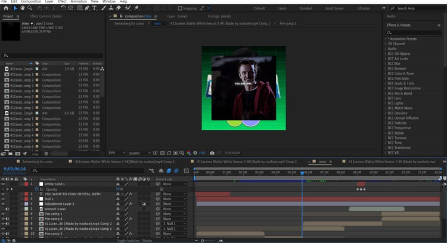This screenshot has height=243, width=447.
Task: Mute audio of whoosh 3.wav layer
Action: pos(7,209)
